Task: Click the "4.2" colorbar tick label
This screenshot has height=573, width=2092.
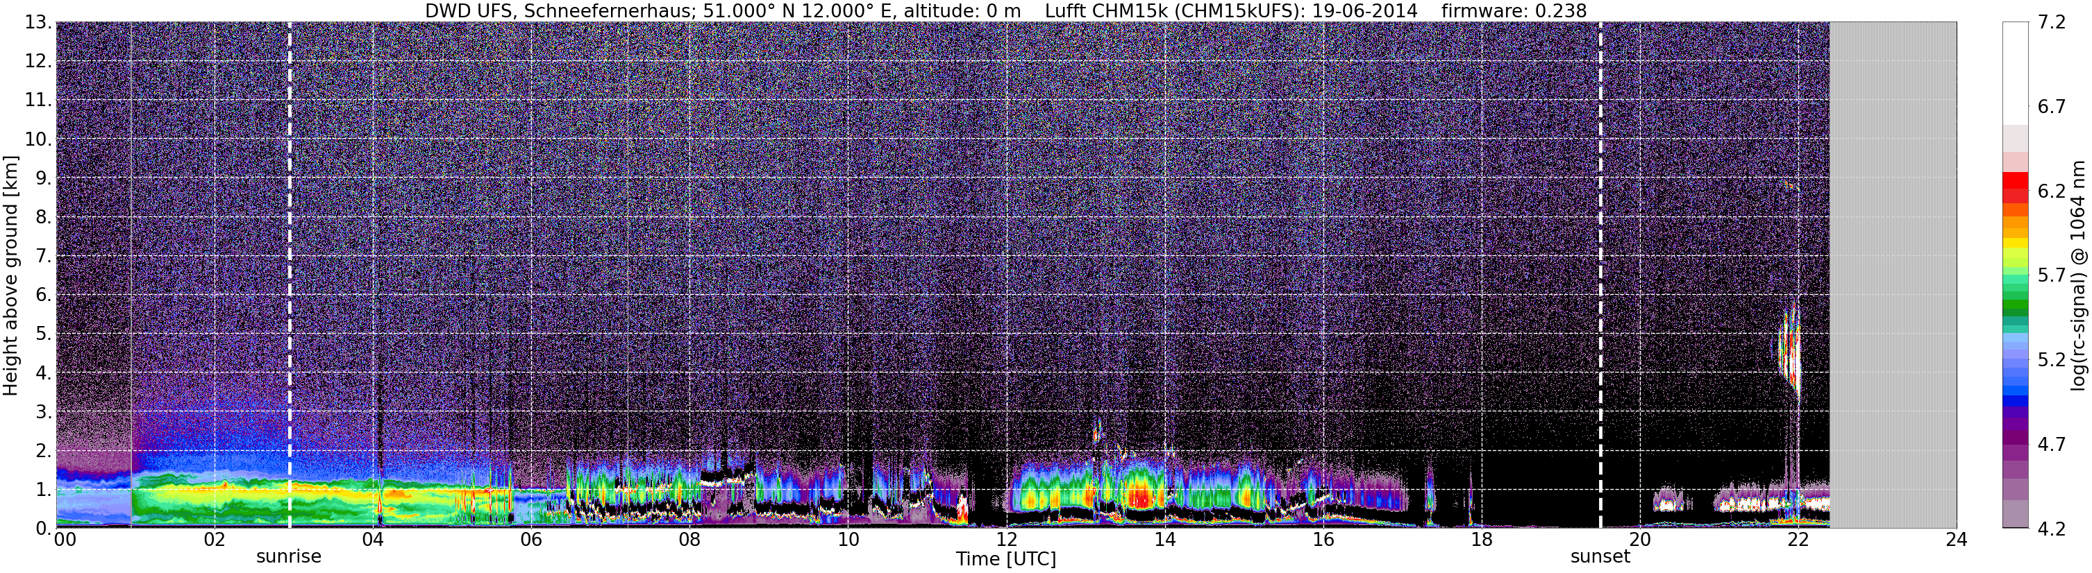Action: point(2052,529)
